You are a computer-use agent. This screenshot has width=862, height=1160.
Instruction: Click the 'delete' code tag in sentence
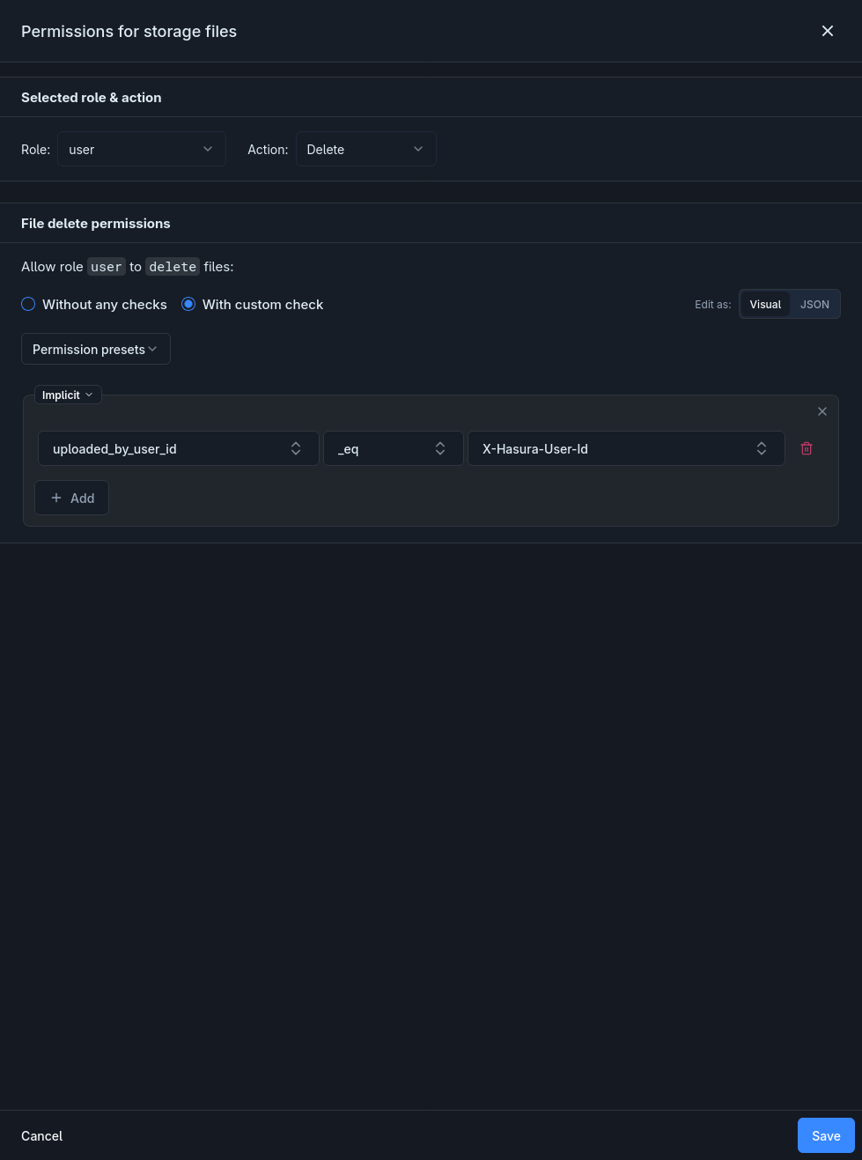pyautogui.click(x=173, y=266)
